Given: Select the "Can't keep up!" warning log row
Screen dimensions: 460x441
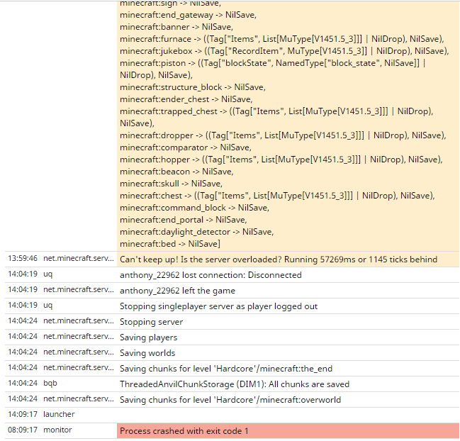Looking at the screenshot, I should tap(278, 259).
